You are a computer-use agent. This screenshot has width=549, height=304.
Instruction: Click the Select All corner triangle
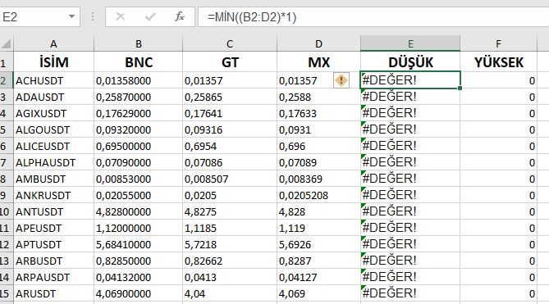click(7, 44)
